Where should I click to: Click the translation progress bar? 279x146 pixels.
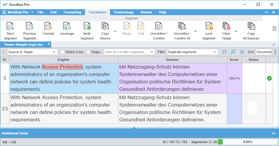(248, 142)
